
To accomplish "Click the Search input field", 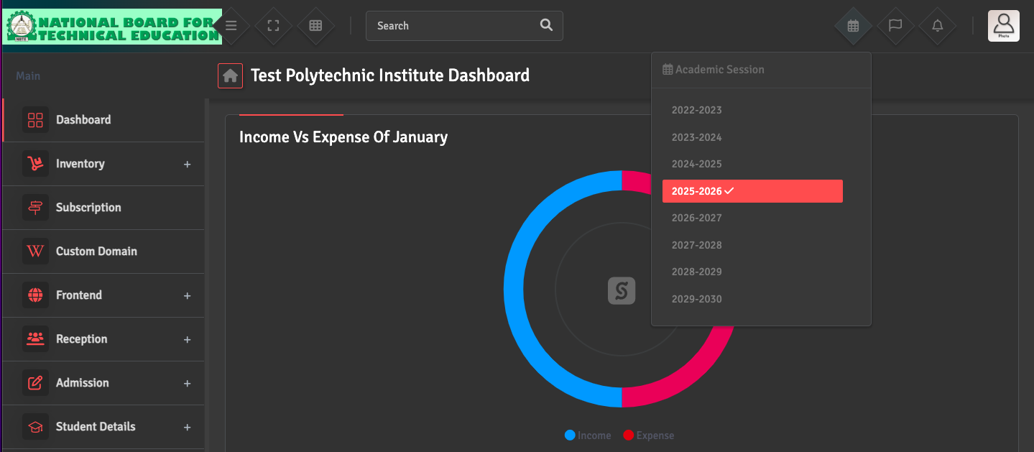I will click(x=453, y=26).
